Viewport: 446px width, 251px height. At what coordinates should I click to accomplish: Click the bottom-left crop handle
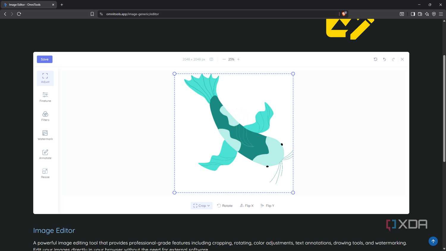(175, 192)
